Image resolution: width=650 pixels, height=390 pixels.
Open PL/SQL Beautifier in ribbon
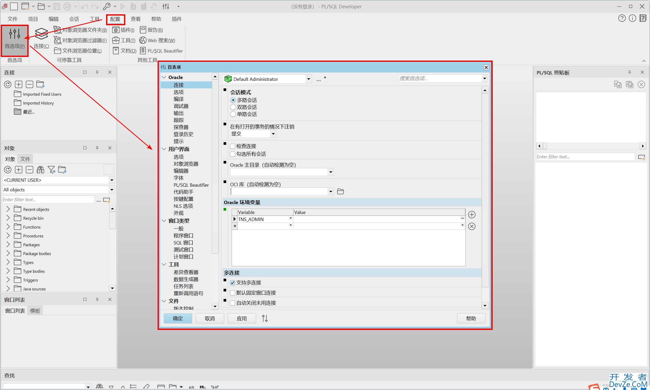pos(161,51)
